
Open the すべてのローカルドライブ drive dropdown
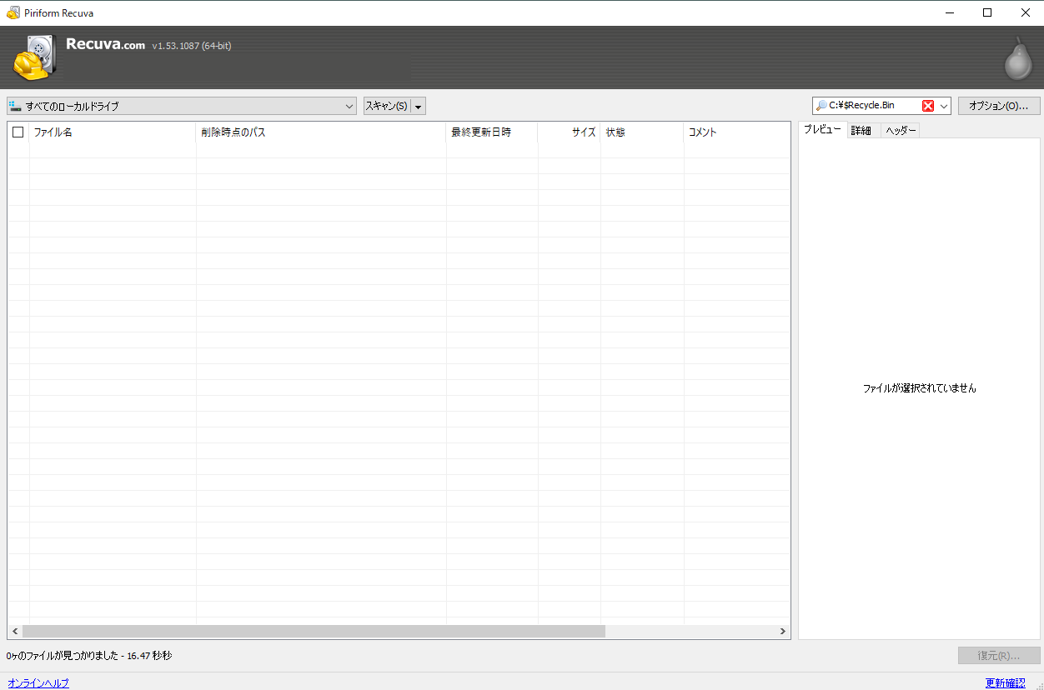[349, 106]
